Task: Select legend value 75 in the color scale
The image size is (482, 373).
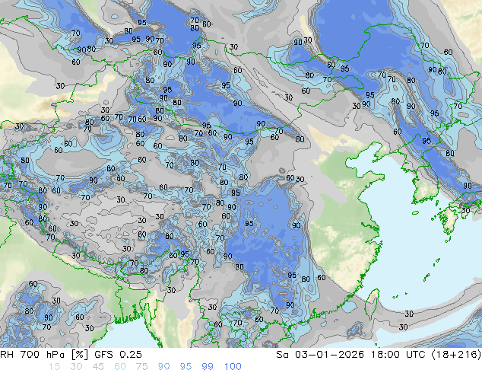Action: pos(141,367)
